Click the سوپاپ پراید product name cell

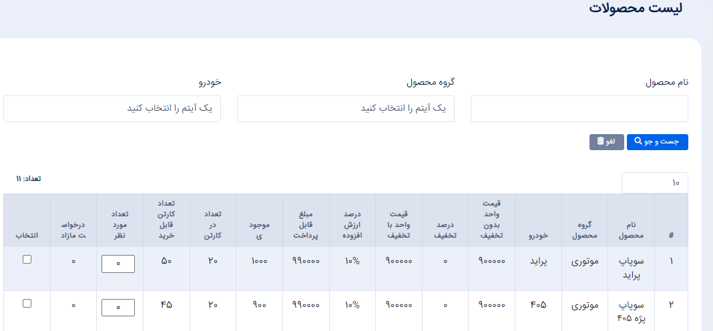(x=631, y=269)
